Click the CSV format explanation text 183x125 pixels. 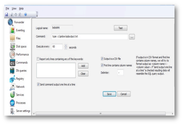click(154, 65)
